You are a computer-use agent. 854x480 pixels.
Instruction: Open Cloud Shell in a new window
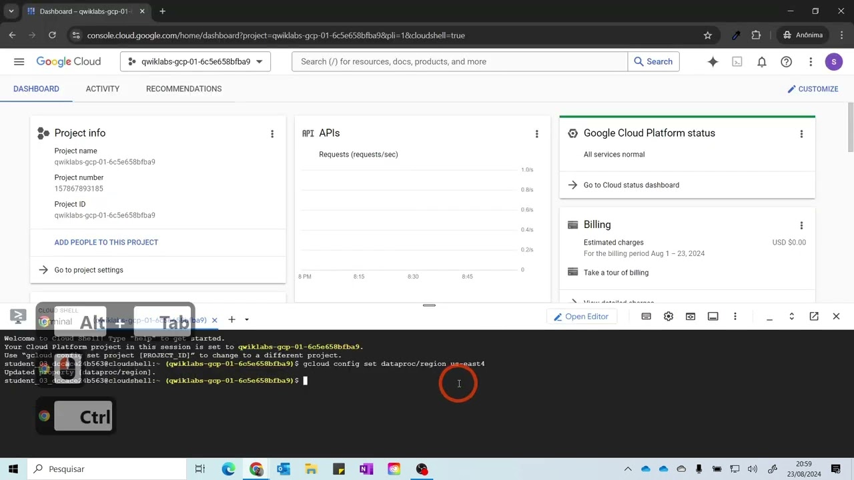coord(814,316)
